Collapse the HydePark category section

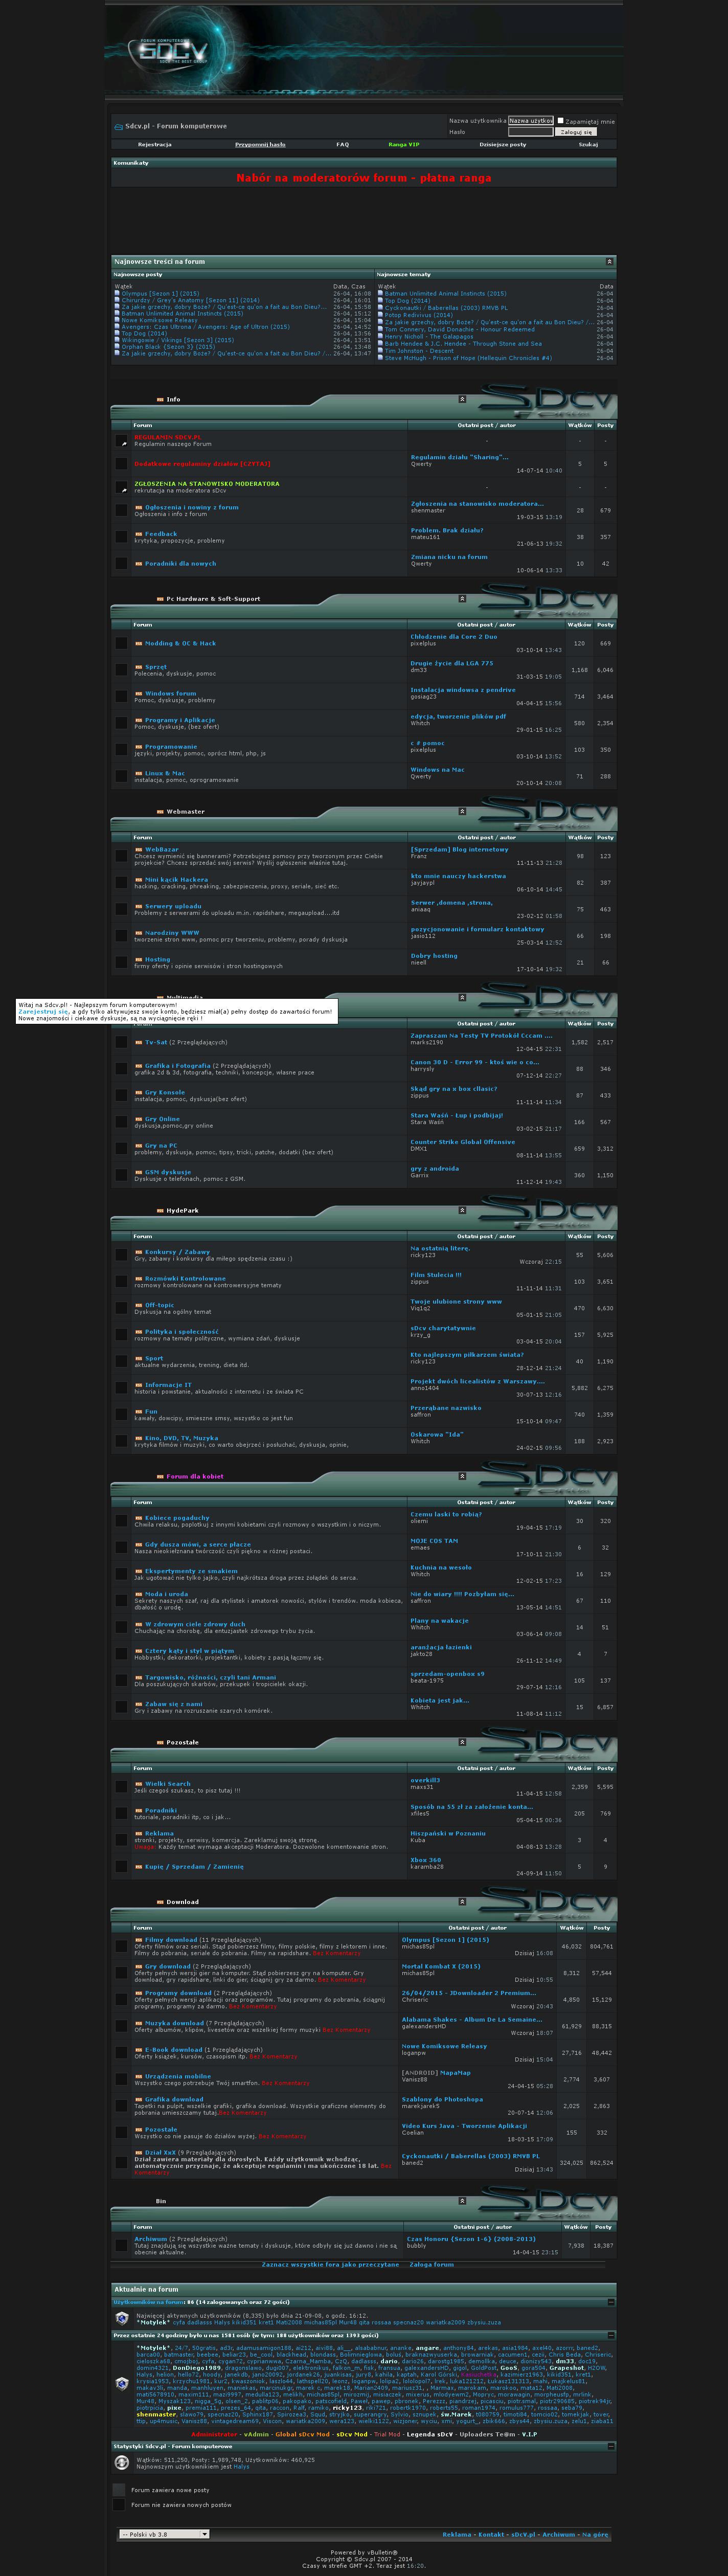click(461, 1210)
